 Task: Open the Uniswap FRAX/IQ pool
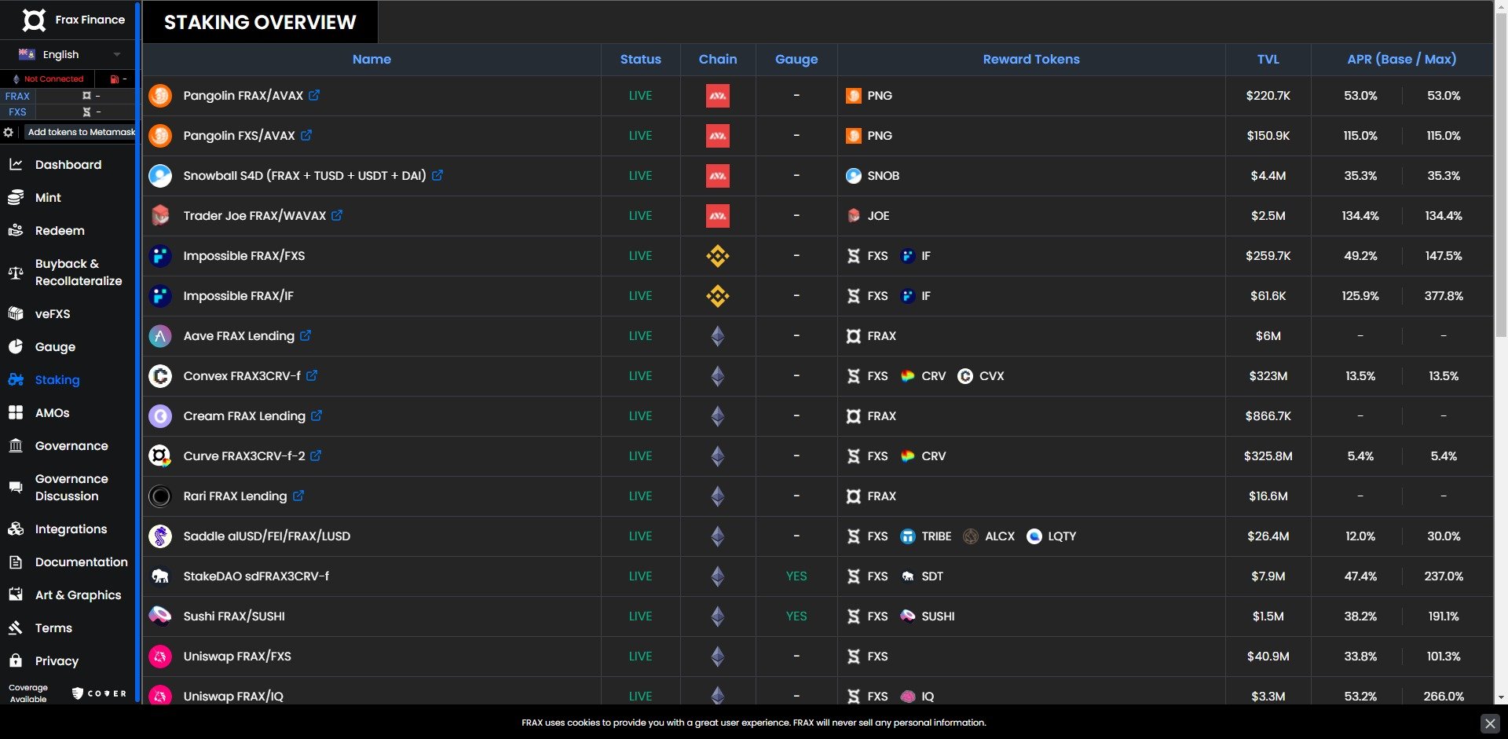(x=233, y=696)
